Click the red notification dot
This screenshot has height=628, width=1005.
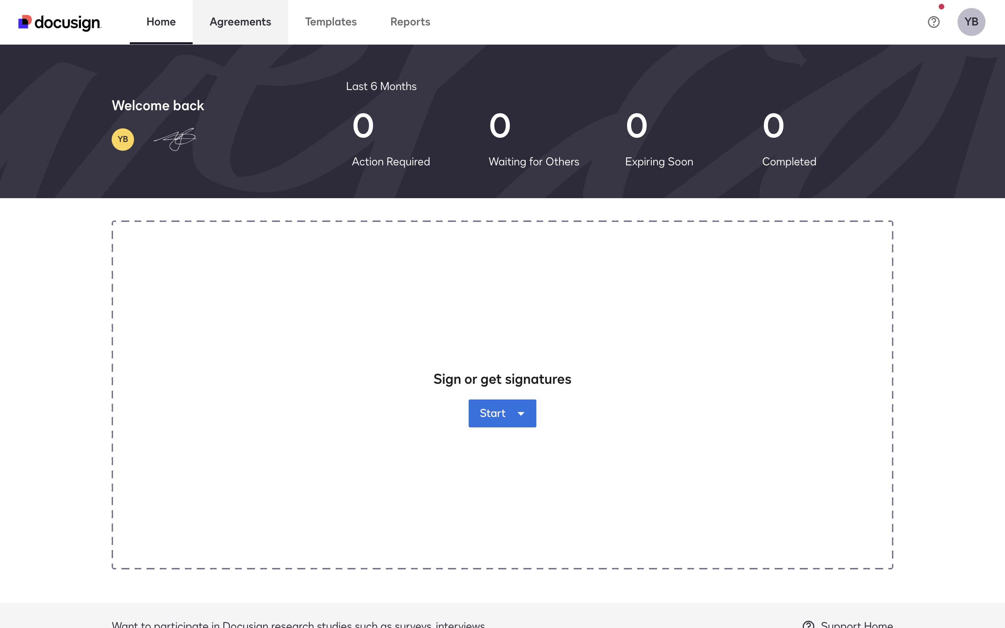click(941, 7)
